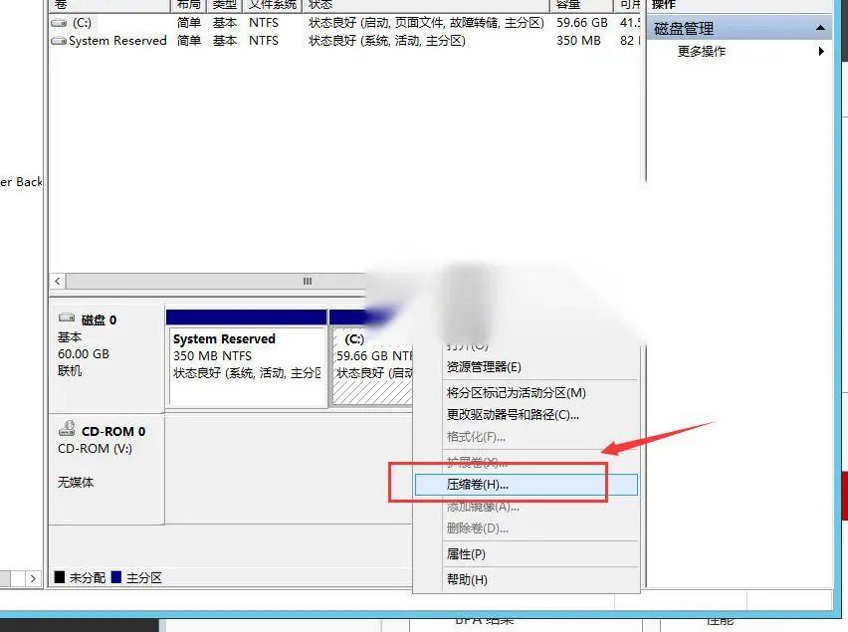Viewport: 848px width, 632px height.
Task: Click the 磁盘 0 label
Action: 99,320
